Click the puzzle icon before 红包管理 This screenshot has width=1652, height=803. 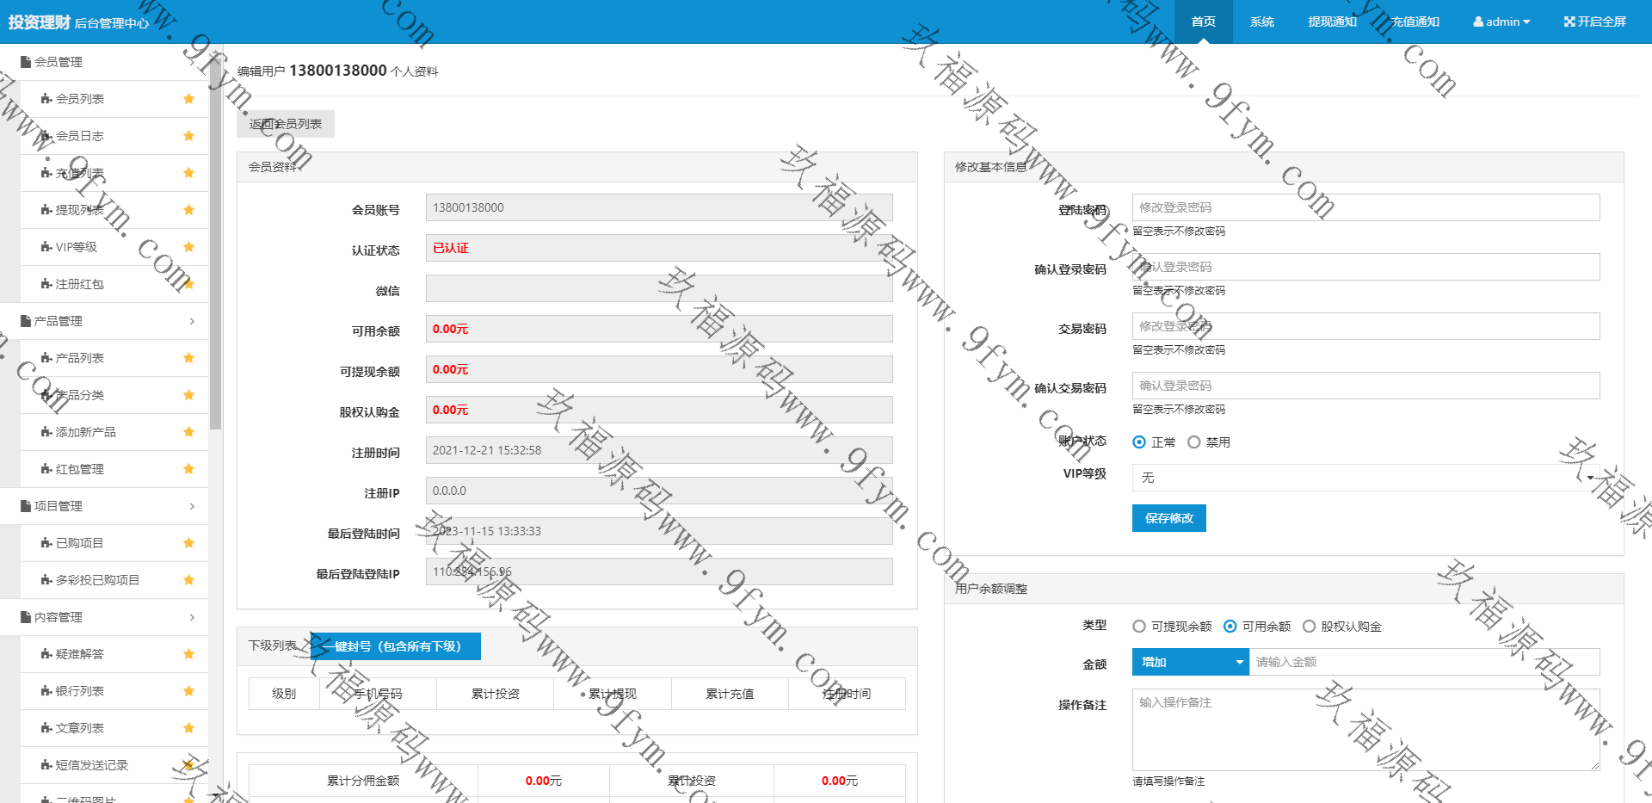(x=46, y=469)
